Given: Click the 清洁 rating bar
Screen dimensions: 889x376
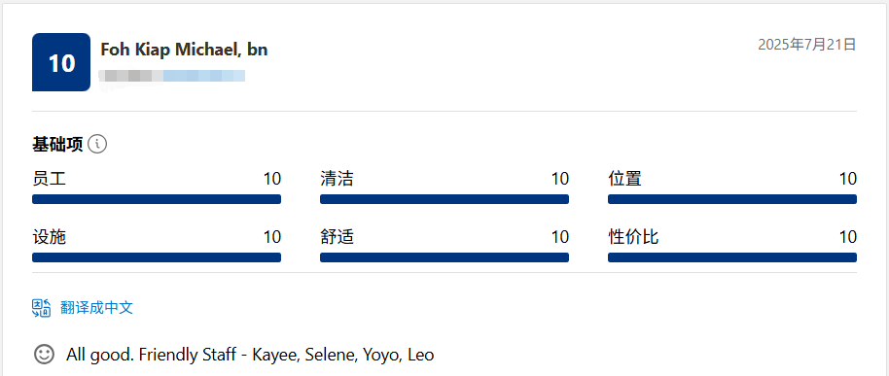Looking at the screenshot, I should (444, 199).
